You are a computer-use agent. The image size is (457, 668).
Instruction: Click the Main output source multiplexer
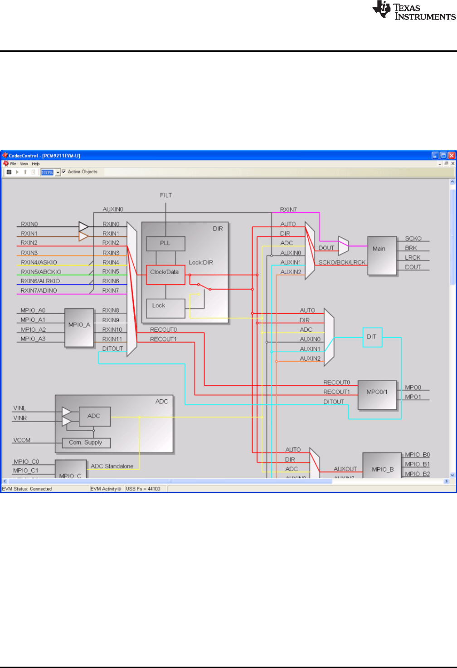tap(310, 250)
